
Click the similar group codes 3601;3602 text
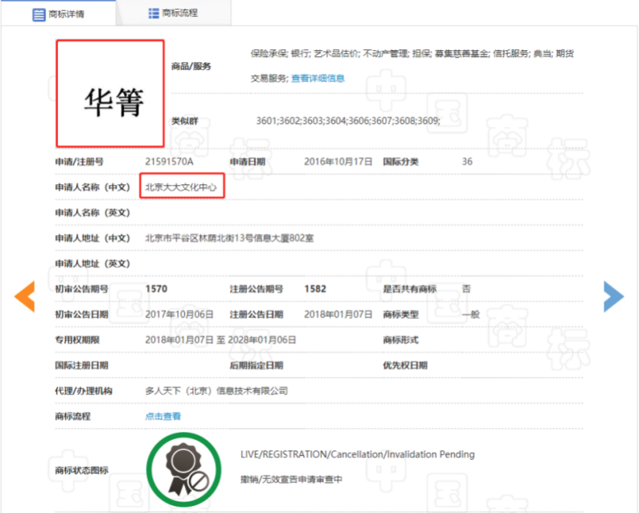click(348, 121)
